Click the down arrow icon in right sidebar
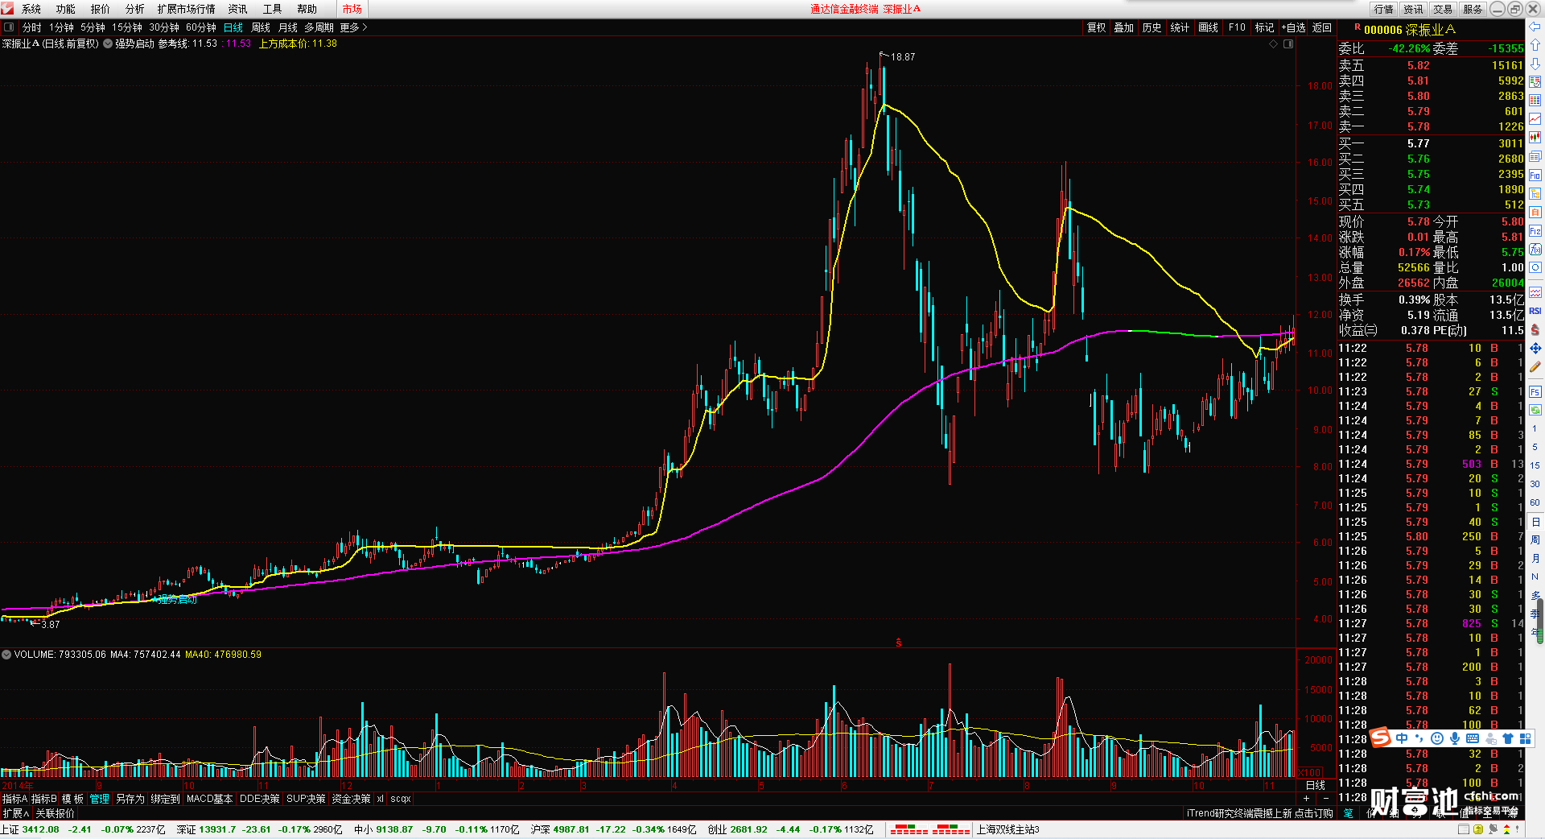 1535,63
